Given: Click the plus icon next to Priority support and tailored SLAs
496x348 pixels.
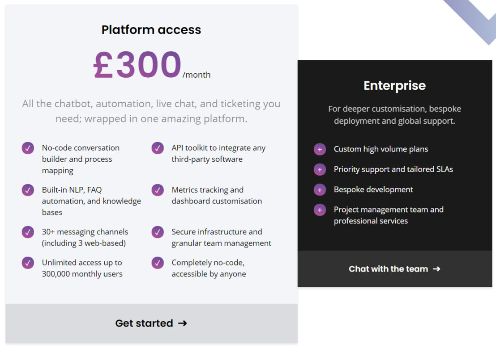Looking at the screenshot, I should 320,169.
